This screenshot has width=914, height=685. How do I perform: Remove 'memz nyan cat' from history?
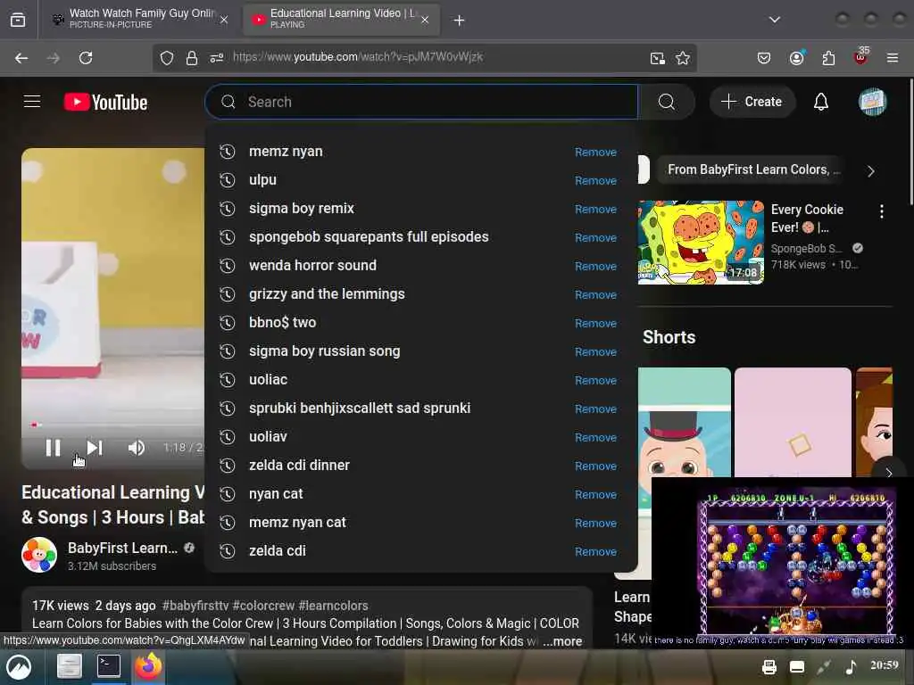coord(595,523)
